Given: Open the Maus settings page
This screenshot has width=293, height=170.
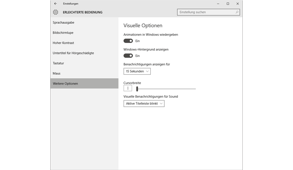Looking at the screenshot, I should [57, 74].
